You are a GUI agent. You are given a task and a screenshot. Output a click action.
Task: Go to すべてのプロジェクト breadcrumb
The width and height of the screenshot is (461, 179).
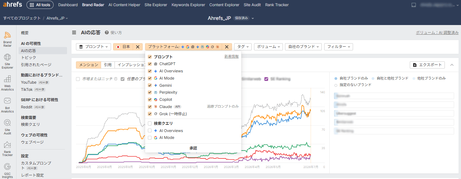pos(22,18)
